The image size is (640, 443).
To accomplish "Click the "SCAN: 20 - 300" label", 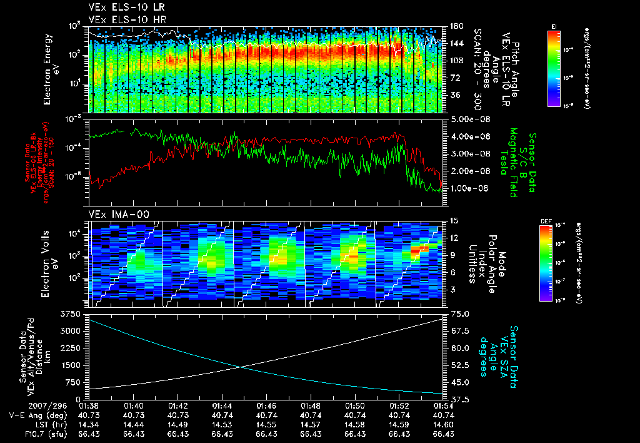I will click(477, 69).
